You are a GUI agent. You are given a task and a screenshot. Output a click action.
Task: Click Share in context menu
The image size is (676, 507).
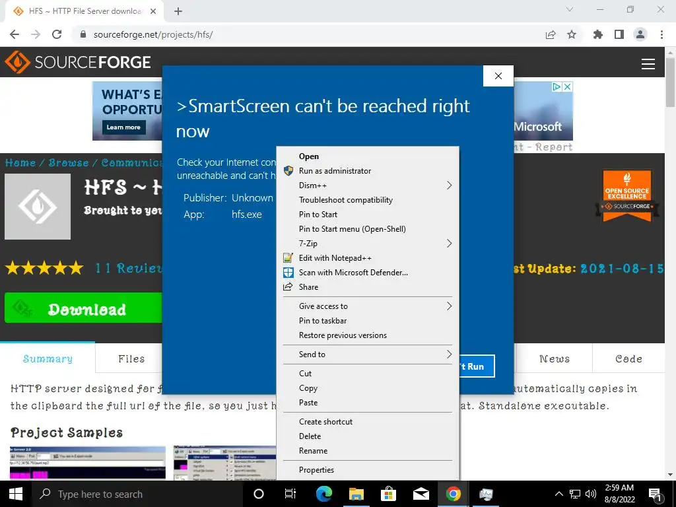(368, 287)
